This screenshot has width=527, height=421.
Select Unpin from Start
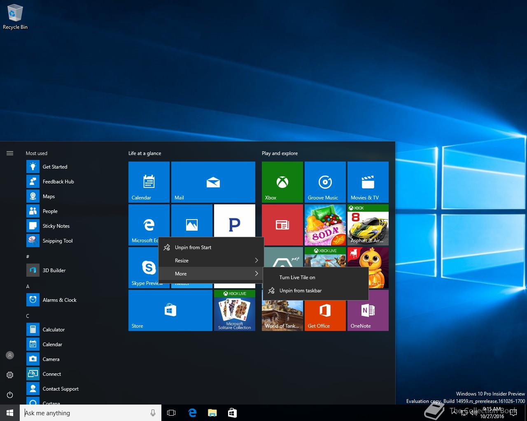pyautogui.click(x=211, y=247)
